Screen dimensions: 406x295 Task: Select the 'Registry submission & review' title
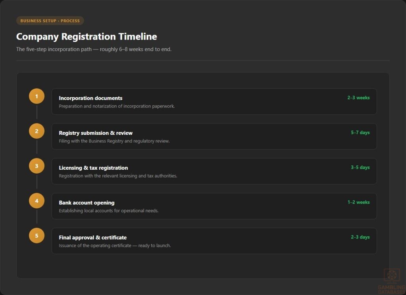point(96,133)
